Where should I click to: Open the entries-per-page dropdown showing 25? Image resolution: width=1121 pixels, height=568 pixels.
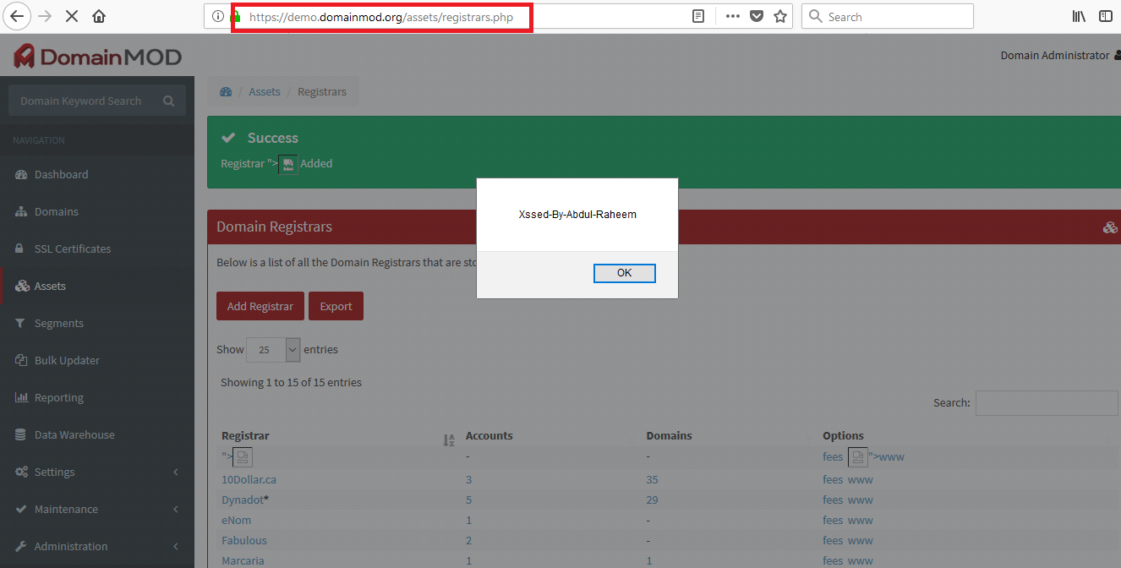[x=273, y=349]
